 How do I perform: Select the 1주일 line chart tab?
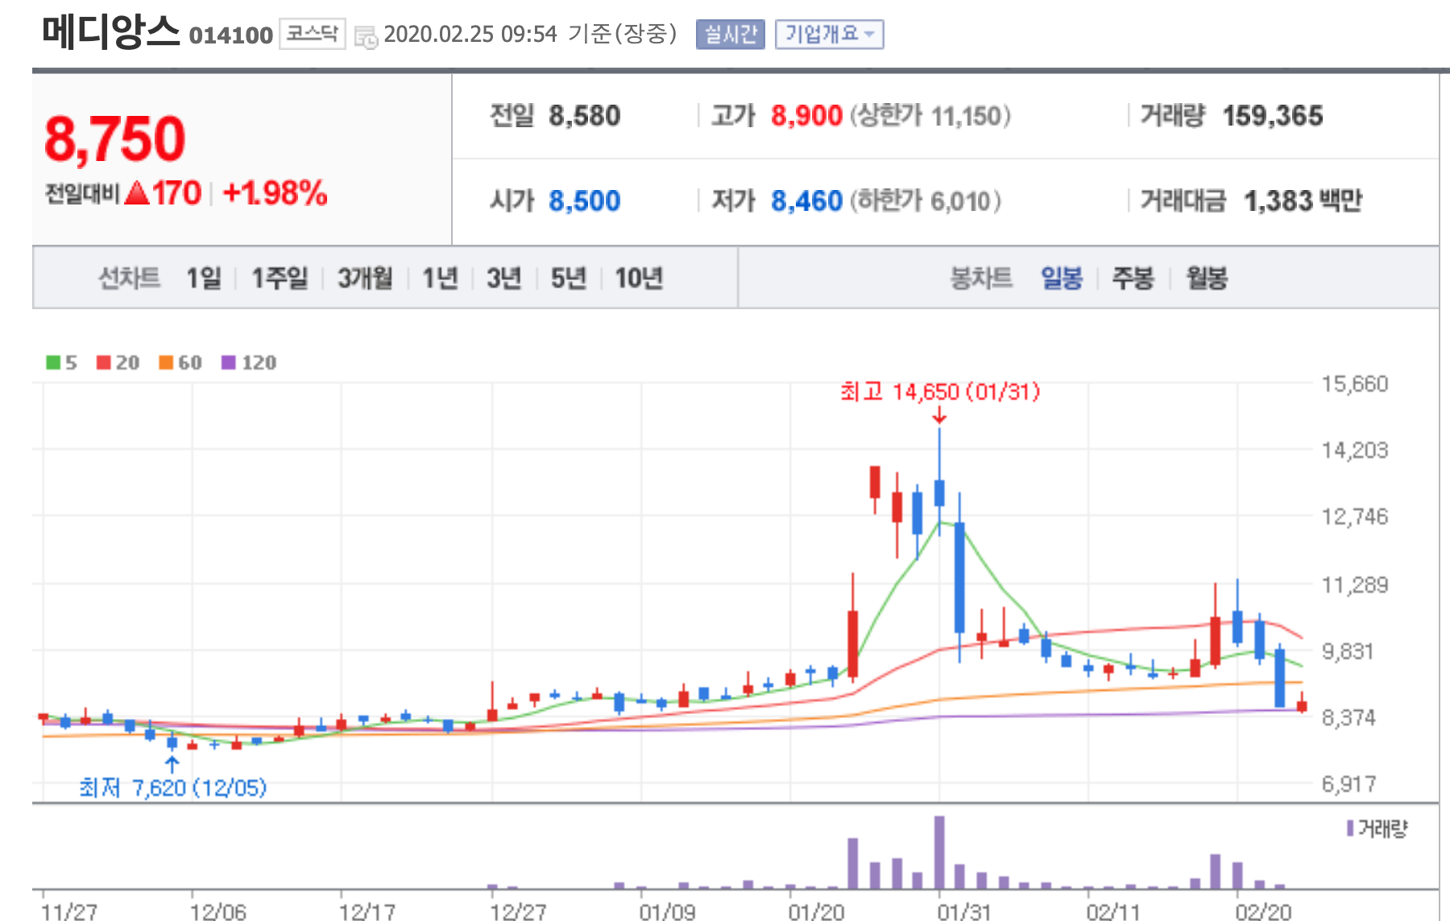[x=280, y=278]
